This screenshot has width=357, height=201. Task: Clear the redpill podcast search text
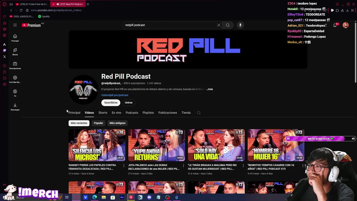(219, 25)
